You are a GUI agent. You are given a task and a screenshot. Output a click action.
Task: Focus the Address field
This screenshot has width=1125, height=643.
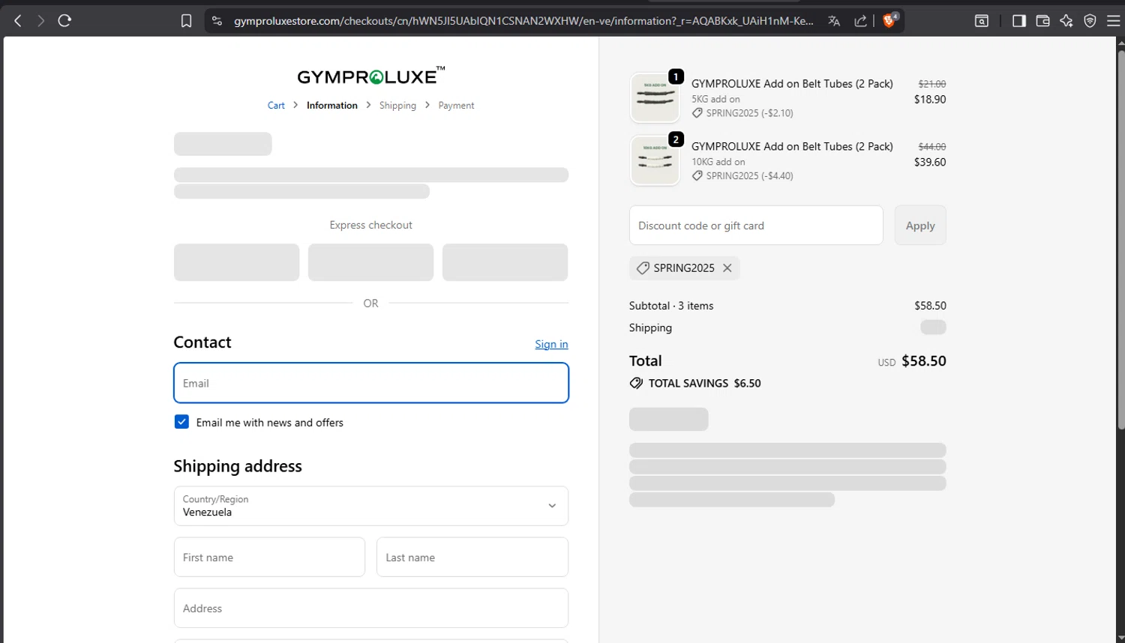tap(371, 608)
